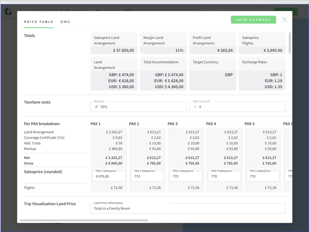Image resolution: width=309 pixels, height=232 pixels.
Task: Click the Exchange Rates GBP: 1 value
Action: click(x=276, y=75)
